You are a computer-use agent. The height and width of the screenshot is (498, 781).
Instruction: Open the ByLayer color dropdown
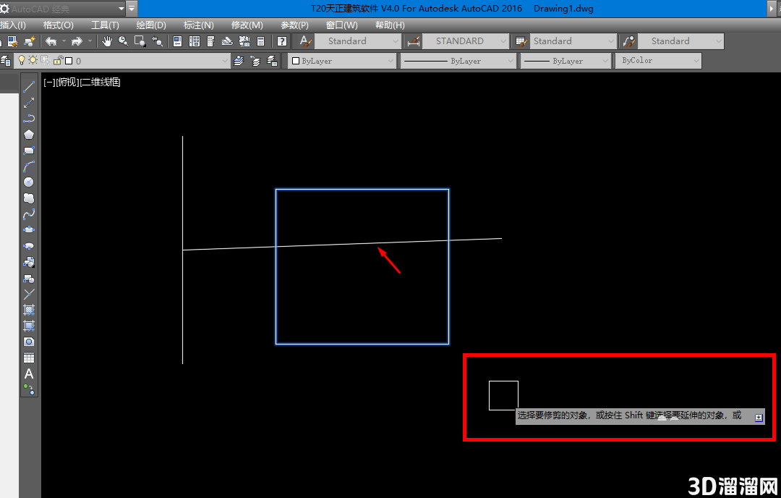(390, 61)
